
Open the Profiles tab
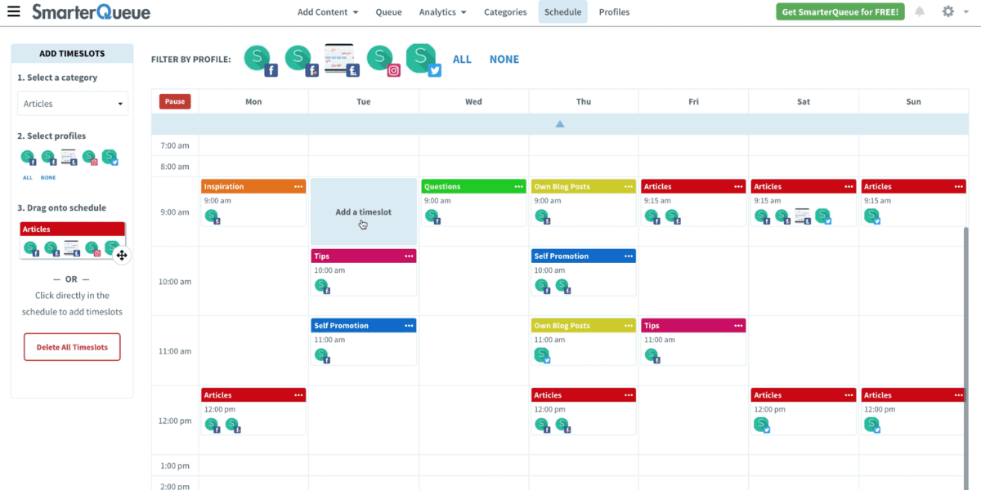click(614, 11)
